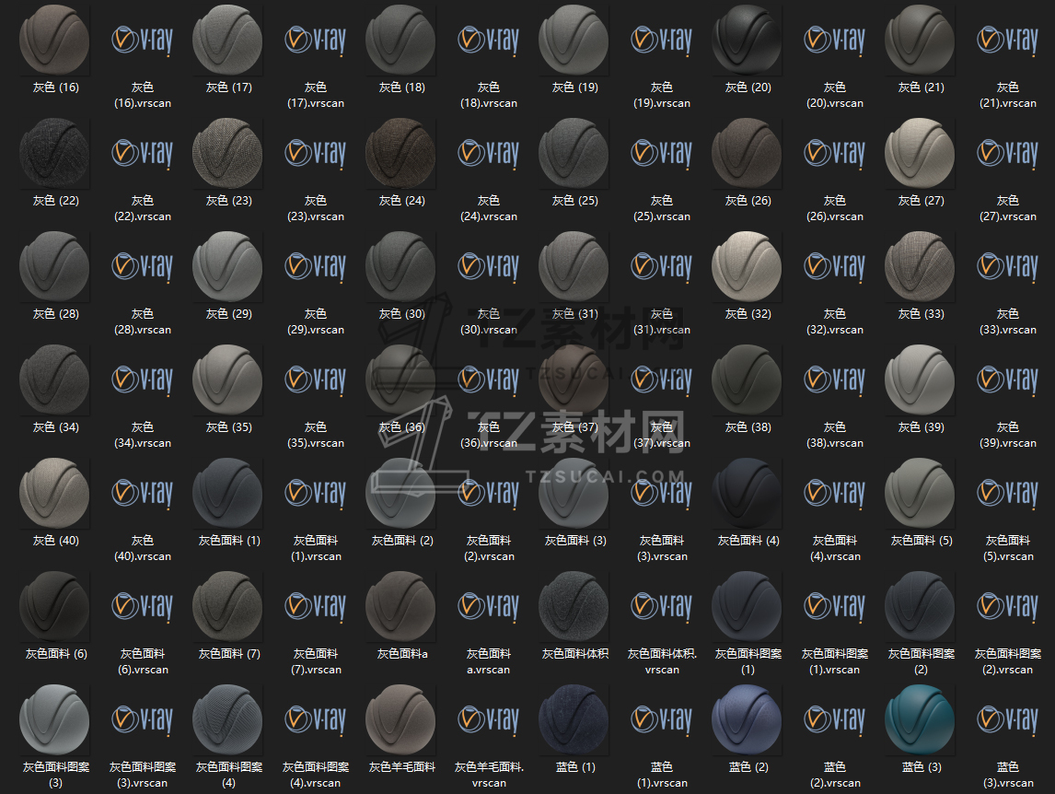Open the 灰色 (16).vrscan V-Ray file icon
The width and height of the screenshot is (1055, 794).
pos(142,40)
